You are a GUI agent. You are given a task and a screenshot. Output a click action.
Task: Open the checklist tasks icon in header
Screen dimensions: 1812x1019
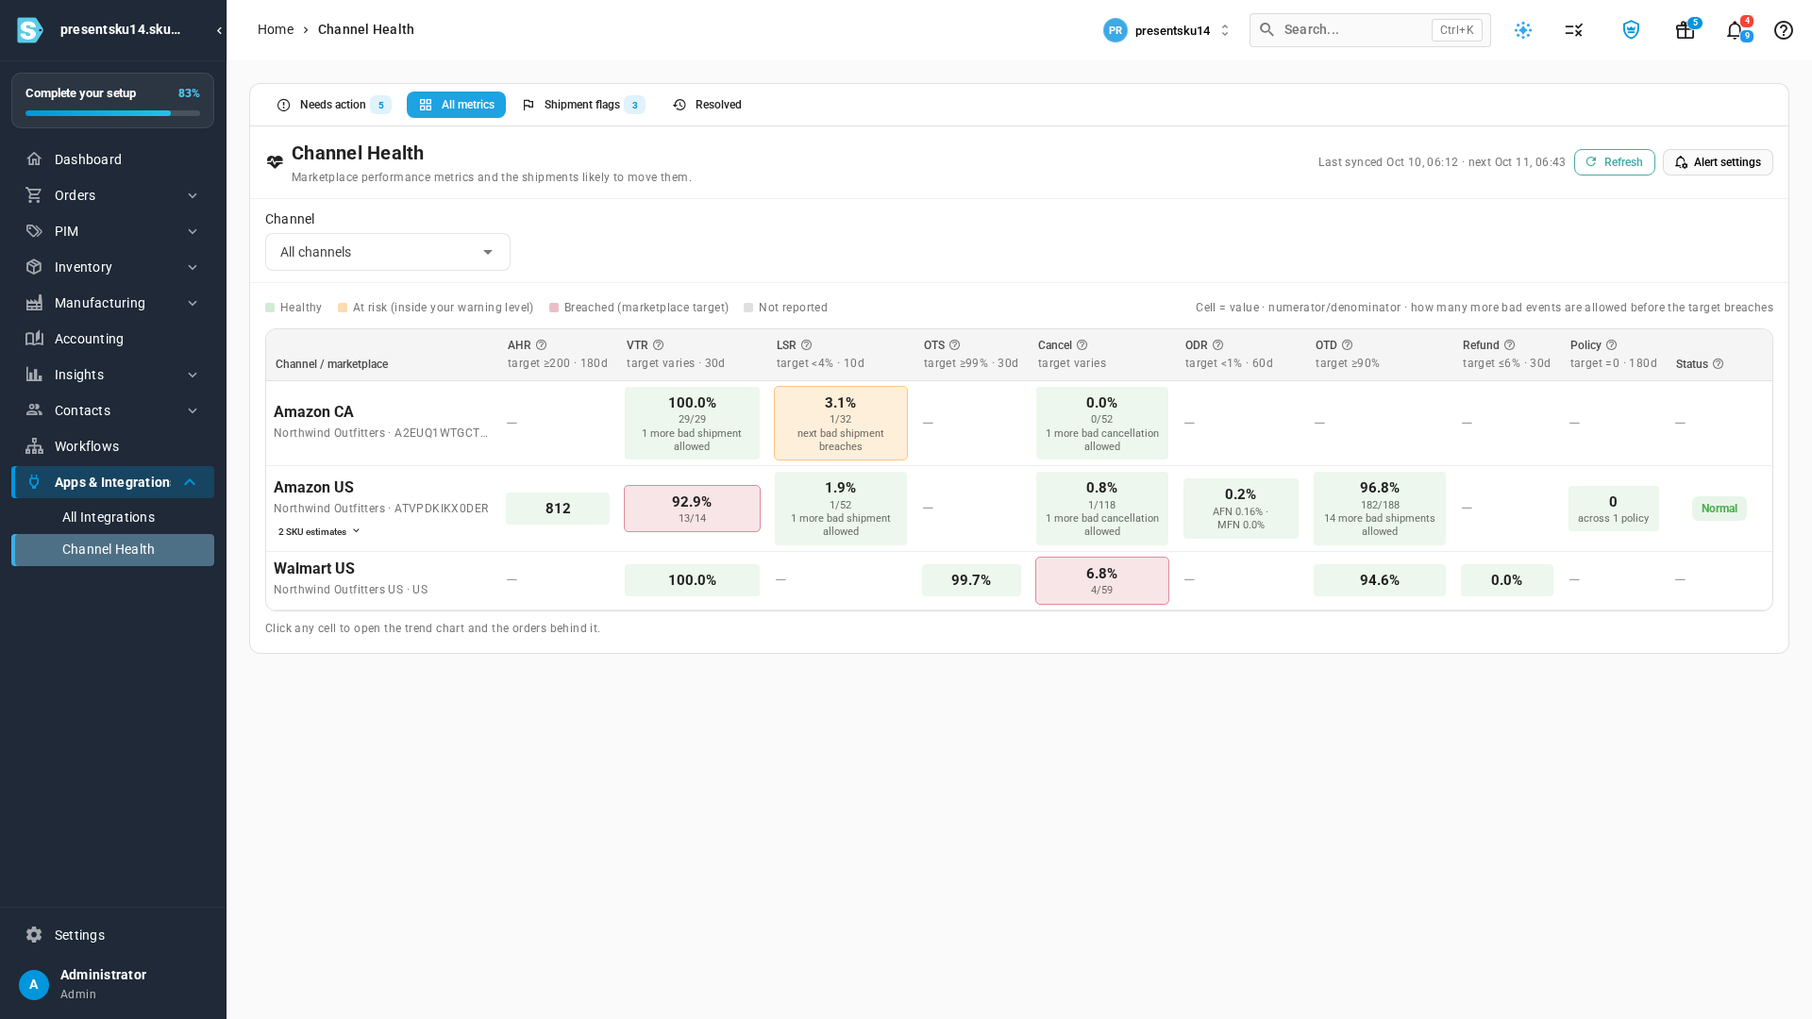[x=1574, y=30]
